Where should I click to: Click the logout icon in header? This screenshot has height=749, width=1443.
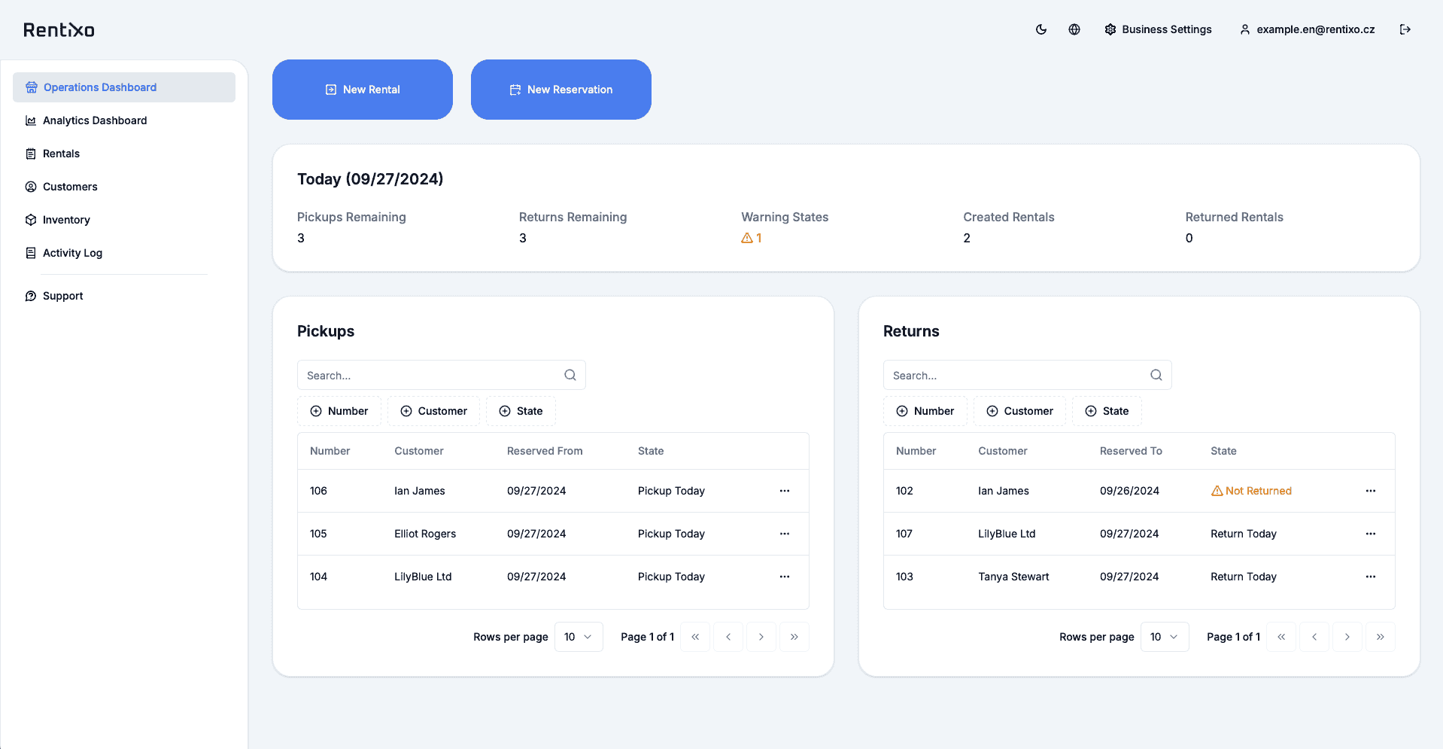tap(1405, 29)
